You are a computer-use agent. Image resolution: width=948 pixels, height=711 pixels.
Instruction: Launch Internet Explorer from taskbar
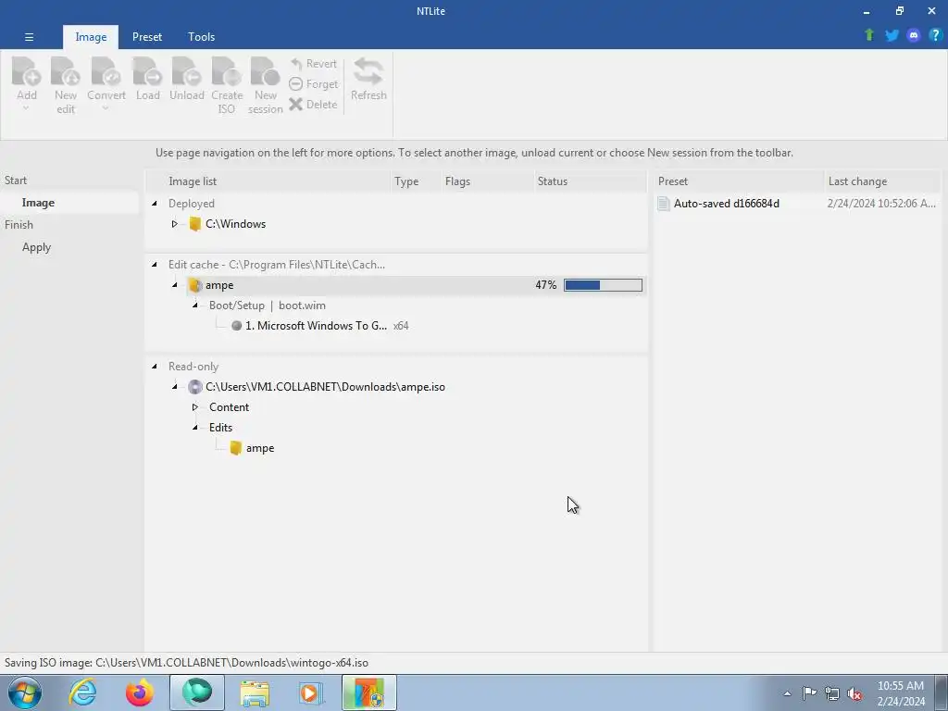point(82,692)
